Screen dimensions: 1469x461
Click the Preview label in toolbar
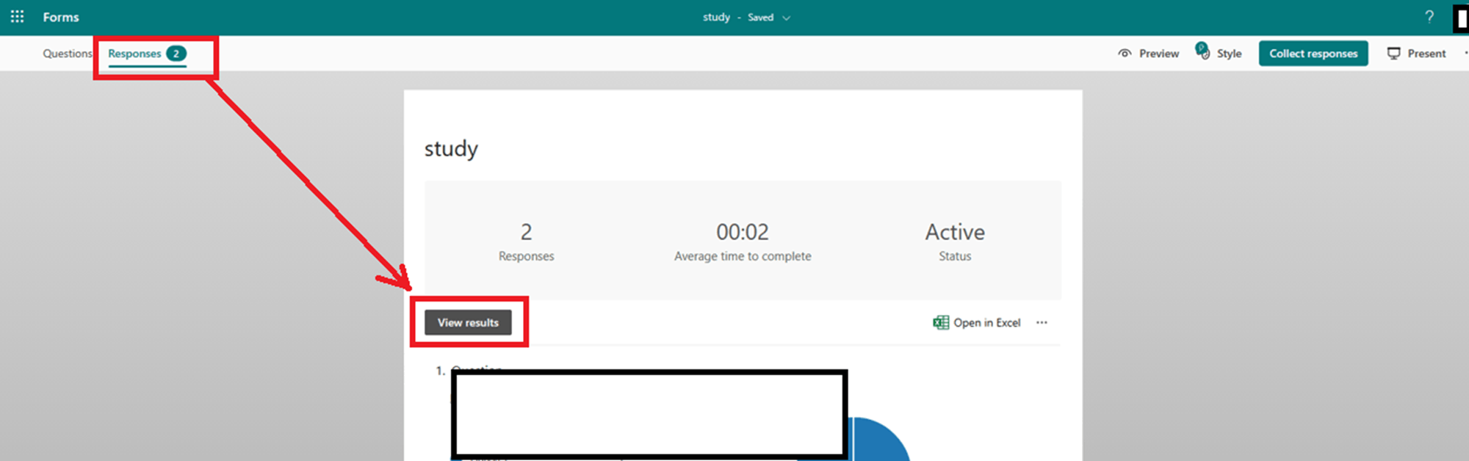point(1159,54)
